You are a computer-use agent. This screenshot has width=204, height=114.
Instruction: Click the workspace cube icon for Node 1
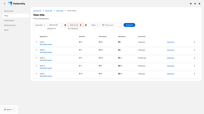click(119, 42)
